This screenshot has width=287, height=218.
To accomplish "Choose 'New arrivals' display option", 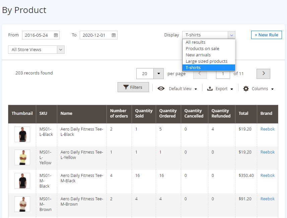I will (198, 55).
